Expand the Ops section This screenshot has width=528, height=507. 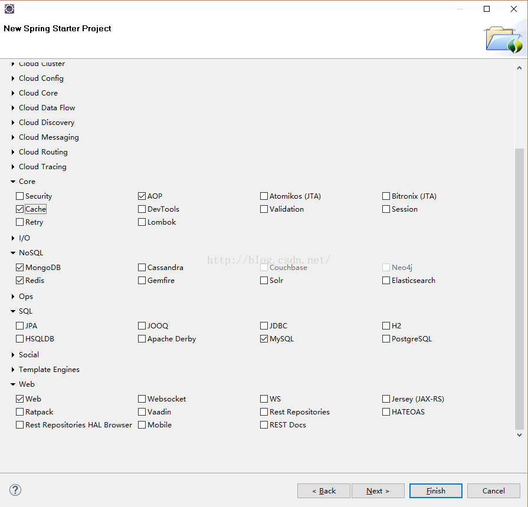tap(13, 297)
